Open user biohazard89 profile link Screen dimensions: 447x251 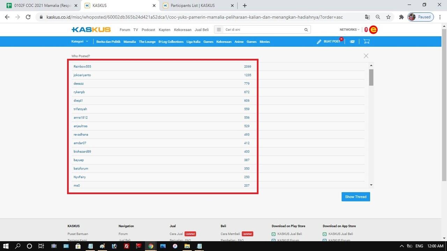82,152
